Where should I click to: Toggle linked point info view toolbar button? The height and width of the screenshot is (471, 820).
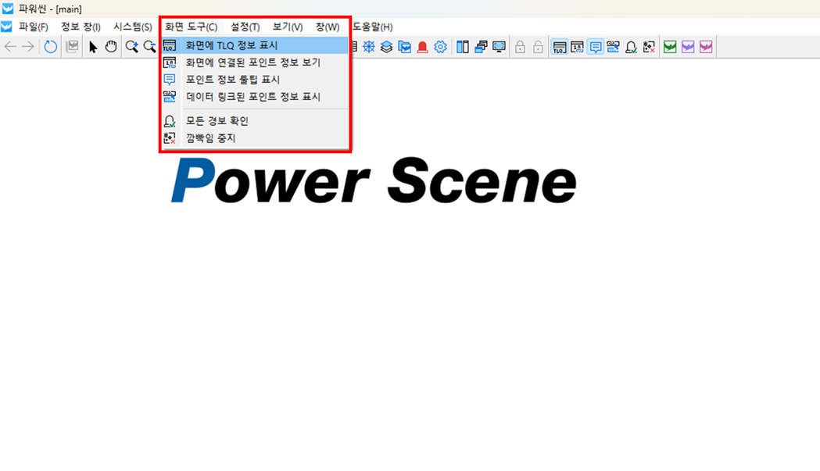coord(578,47)
